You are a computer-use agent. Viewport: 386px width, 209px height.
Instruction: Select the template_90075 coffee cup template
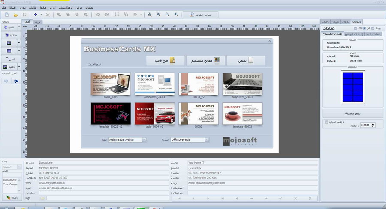pos(242,113)
